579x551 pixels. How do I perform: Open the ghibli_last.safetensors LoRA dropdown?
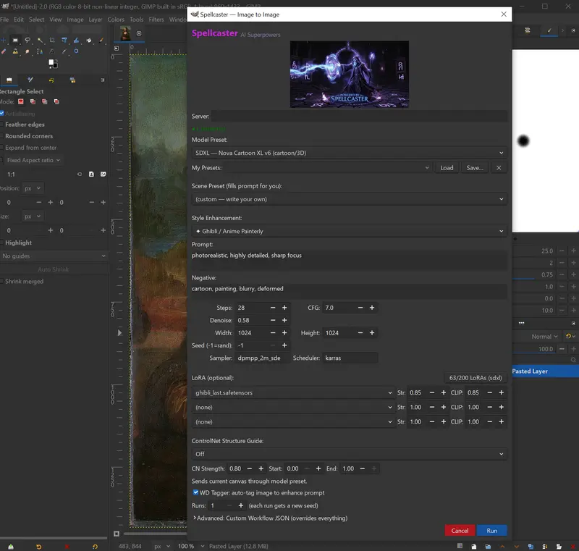[293, 392]
